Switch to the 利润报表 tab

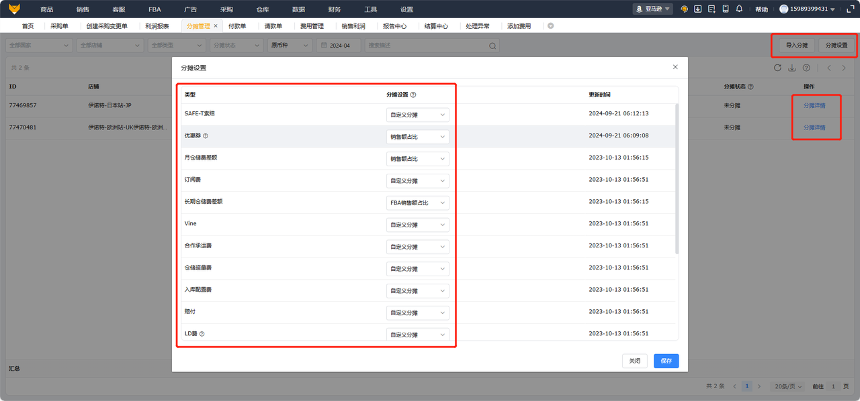[157, 25]
